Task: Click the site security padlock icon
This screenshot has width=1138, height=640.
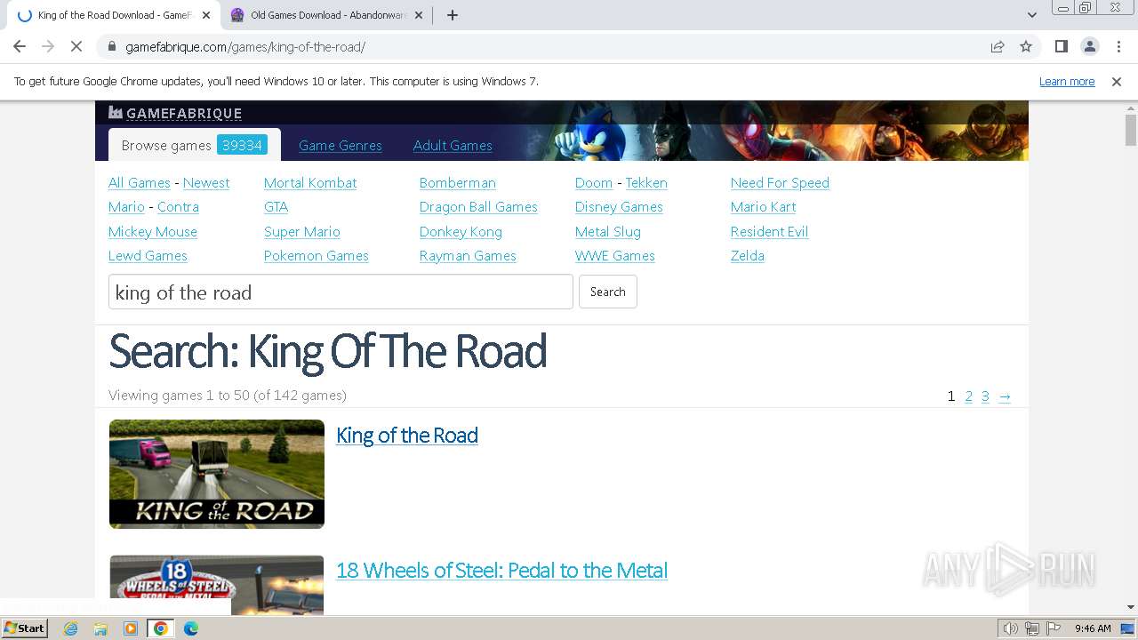Action: click(112, 46)
